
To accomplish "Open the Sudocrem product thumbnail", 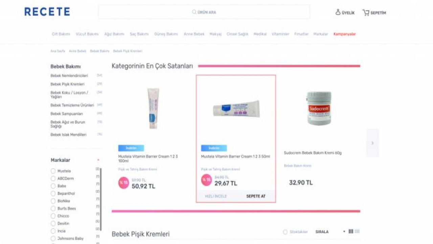I will pyautogui.click(x=319, y=108).
